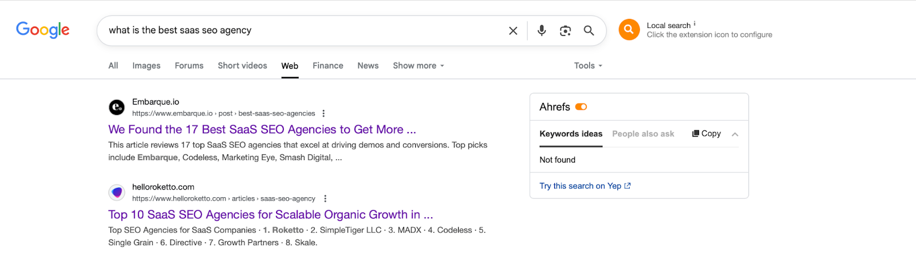This screenshot has height=256, width=916.
Task: Open Top 10 SaaS SEO Agencies result
Action: coord(271,215)
